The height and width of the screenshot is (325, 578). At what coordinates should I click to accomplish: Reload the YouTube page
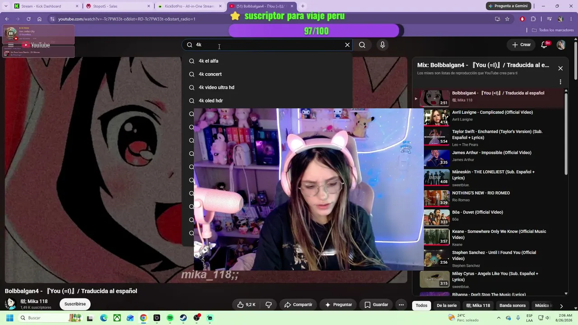coord(28,19)
